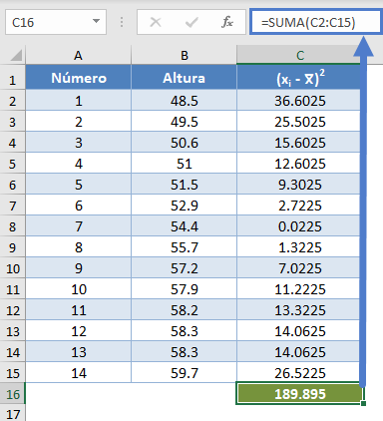
Task: Select cell with value 7.0225
Action: point(298,268)
